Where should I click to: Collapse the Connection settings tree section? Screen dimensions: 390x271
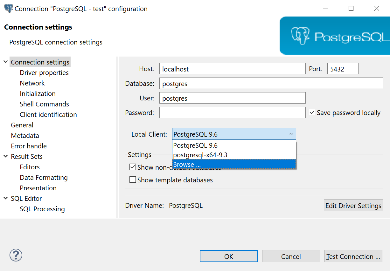point(5,62)
